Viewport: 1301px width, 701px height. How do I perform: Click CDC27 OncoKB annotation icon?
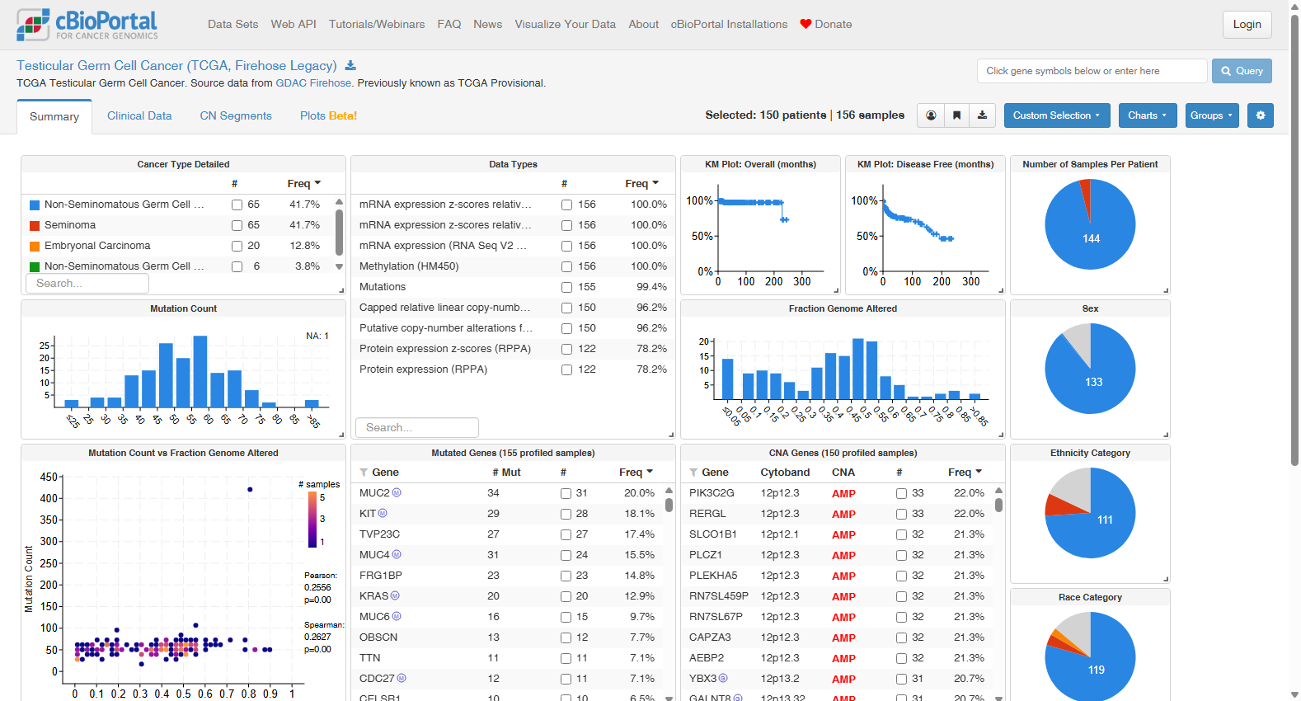[402, 679]
